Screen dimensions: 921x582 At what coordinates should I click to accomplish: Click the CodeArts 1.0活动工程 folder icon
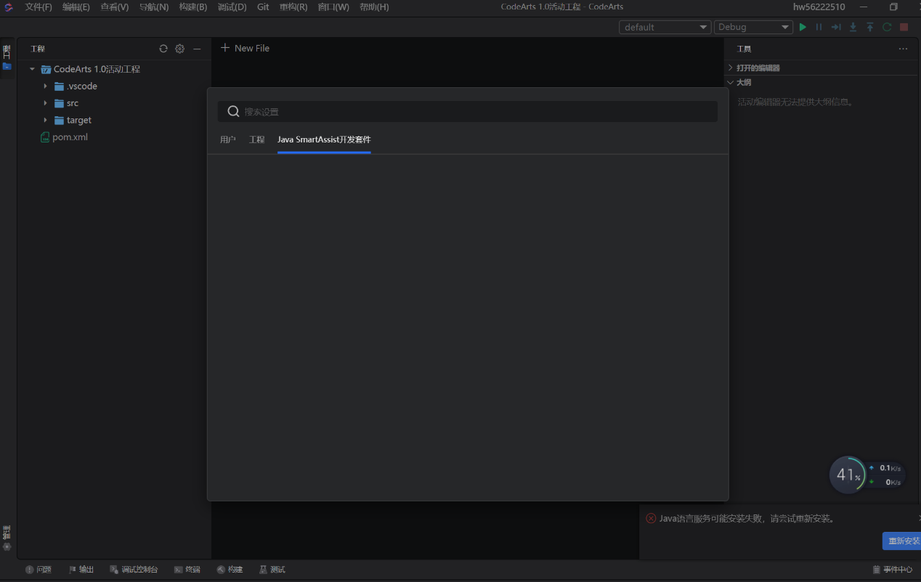pyautogui.click(x=46, y=70)
